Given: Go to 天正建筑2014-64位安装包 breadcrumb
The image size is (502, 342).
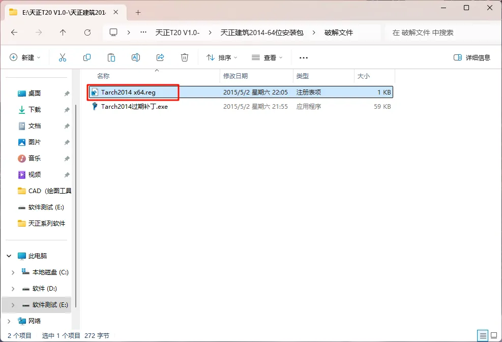Looking at the screenshot, I should click(262, 33).
